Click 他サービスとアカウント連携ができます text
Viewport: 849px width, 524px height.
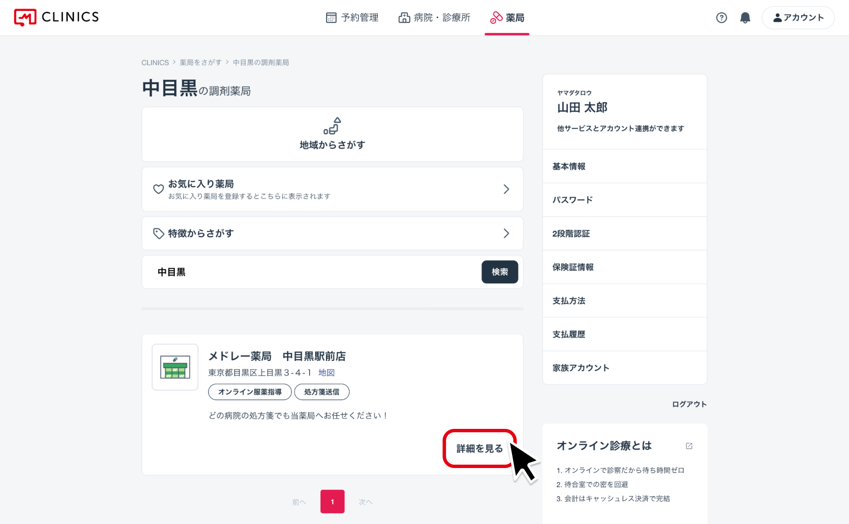[621, 128]
